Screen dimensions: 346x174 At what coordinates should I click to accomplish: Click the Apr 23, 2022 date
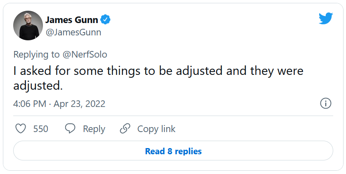(79, 104)
